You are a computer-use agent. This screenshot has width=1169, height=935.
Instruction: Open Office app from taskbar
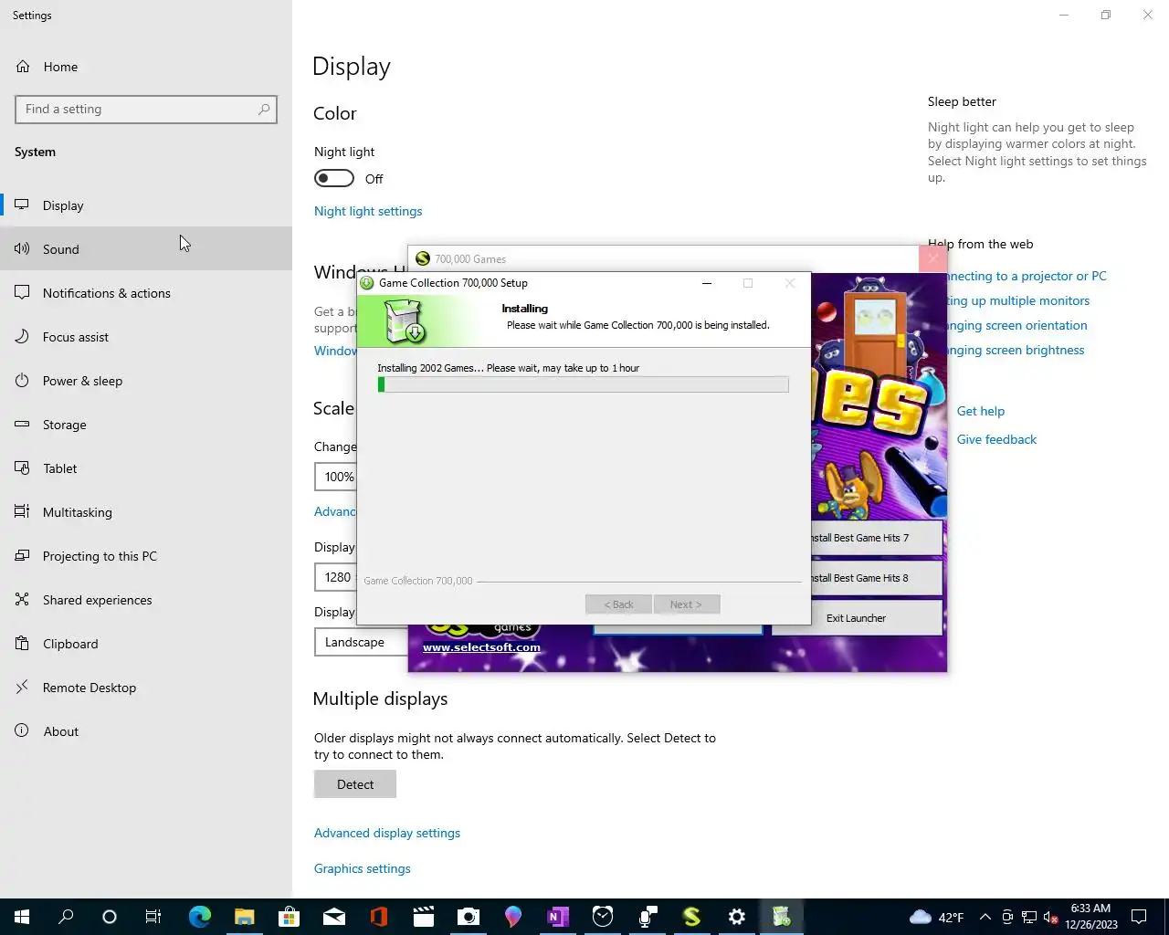378,917
